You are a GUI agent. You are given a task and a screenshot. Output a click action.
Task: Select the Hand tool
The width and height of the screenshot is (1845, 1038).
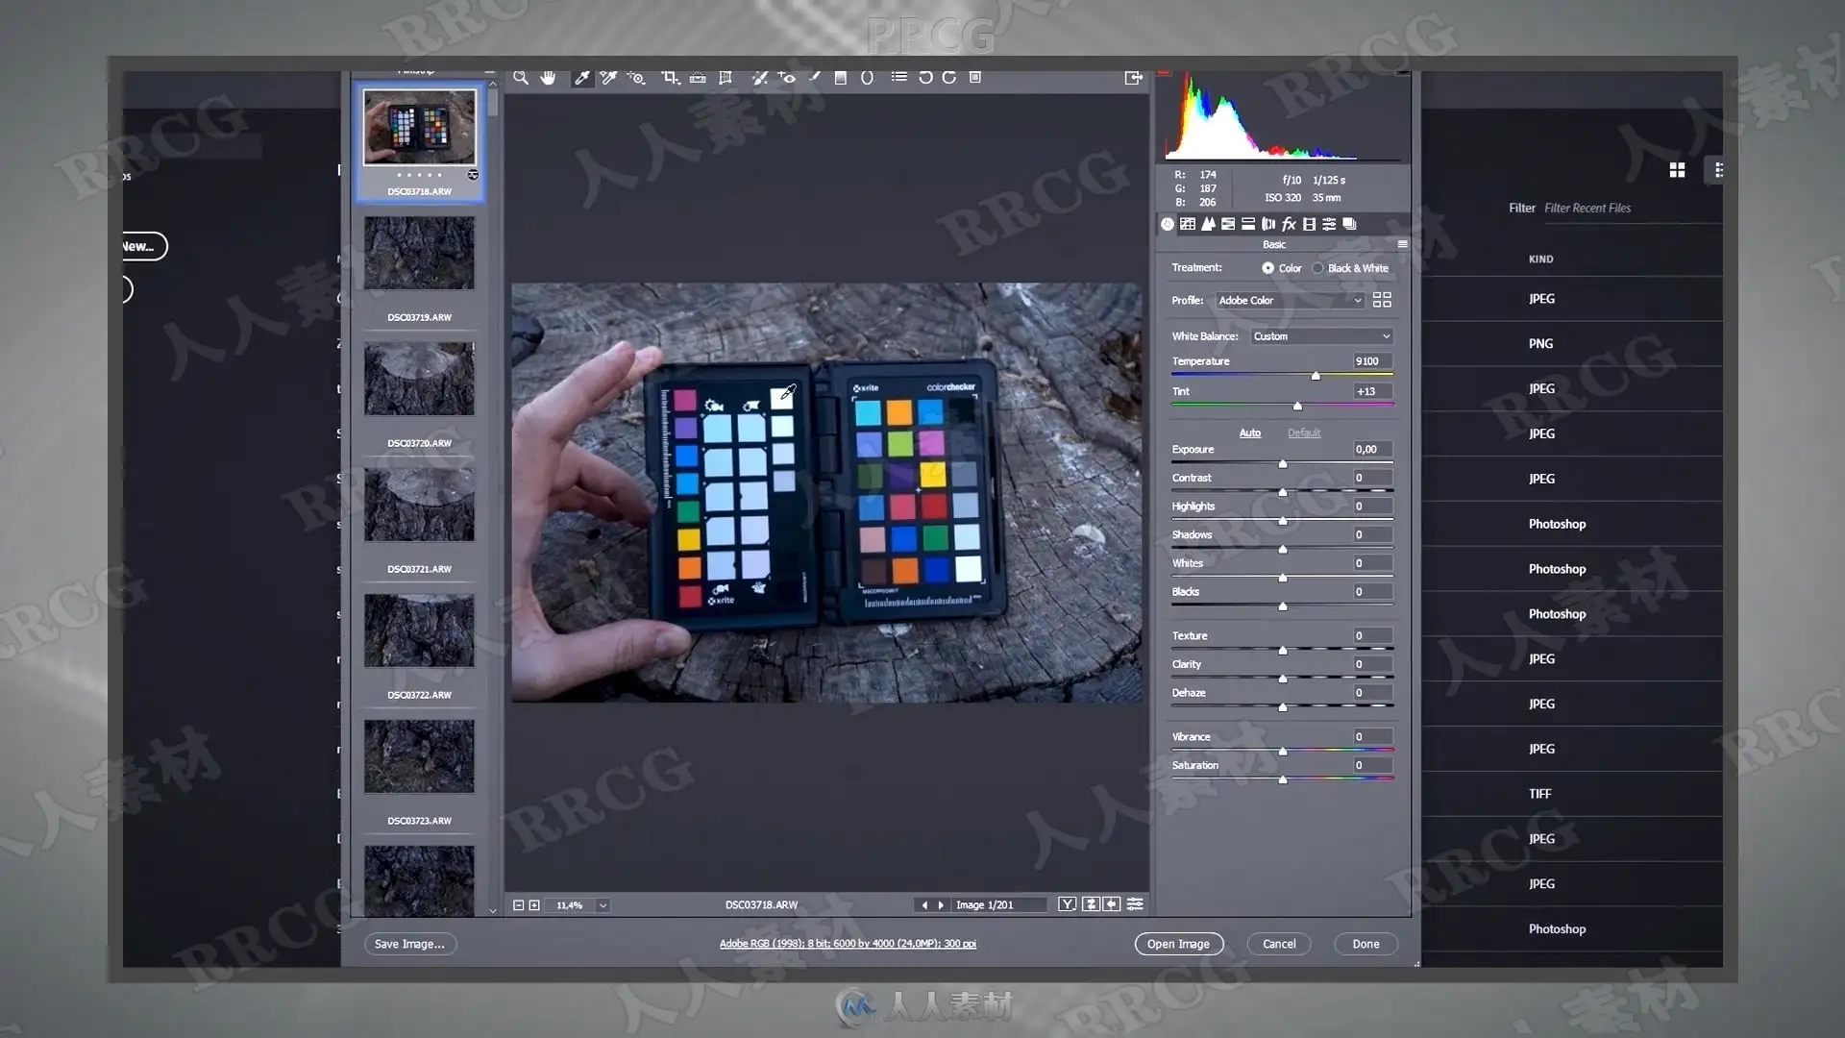pyautogui.click(x=548, y=78)
